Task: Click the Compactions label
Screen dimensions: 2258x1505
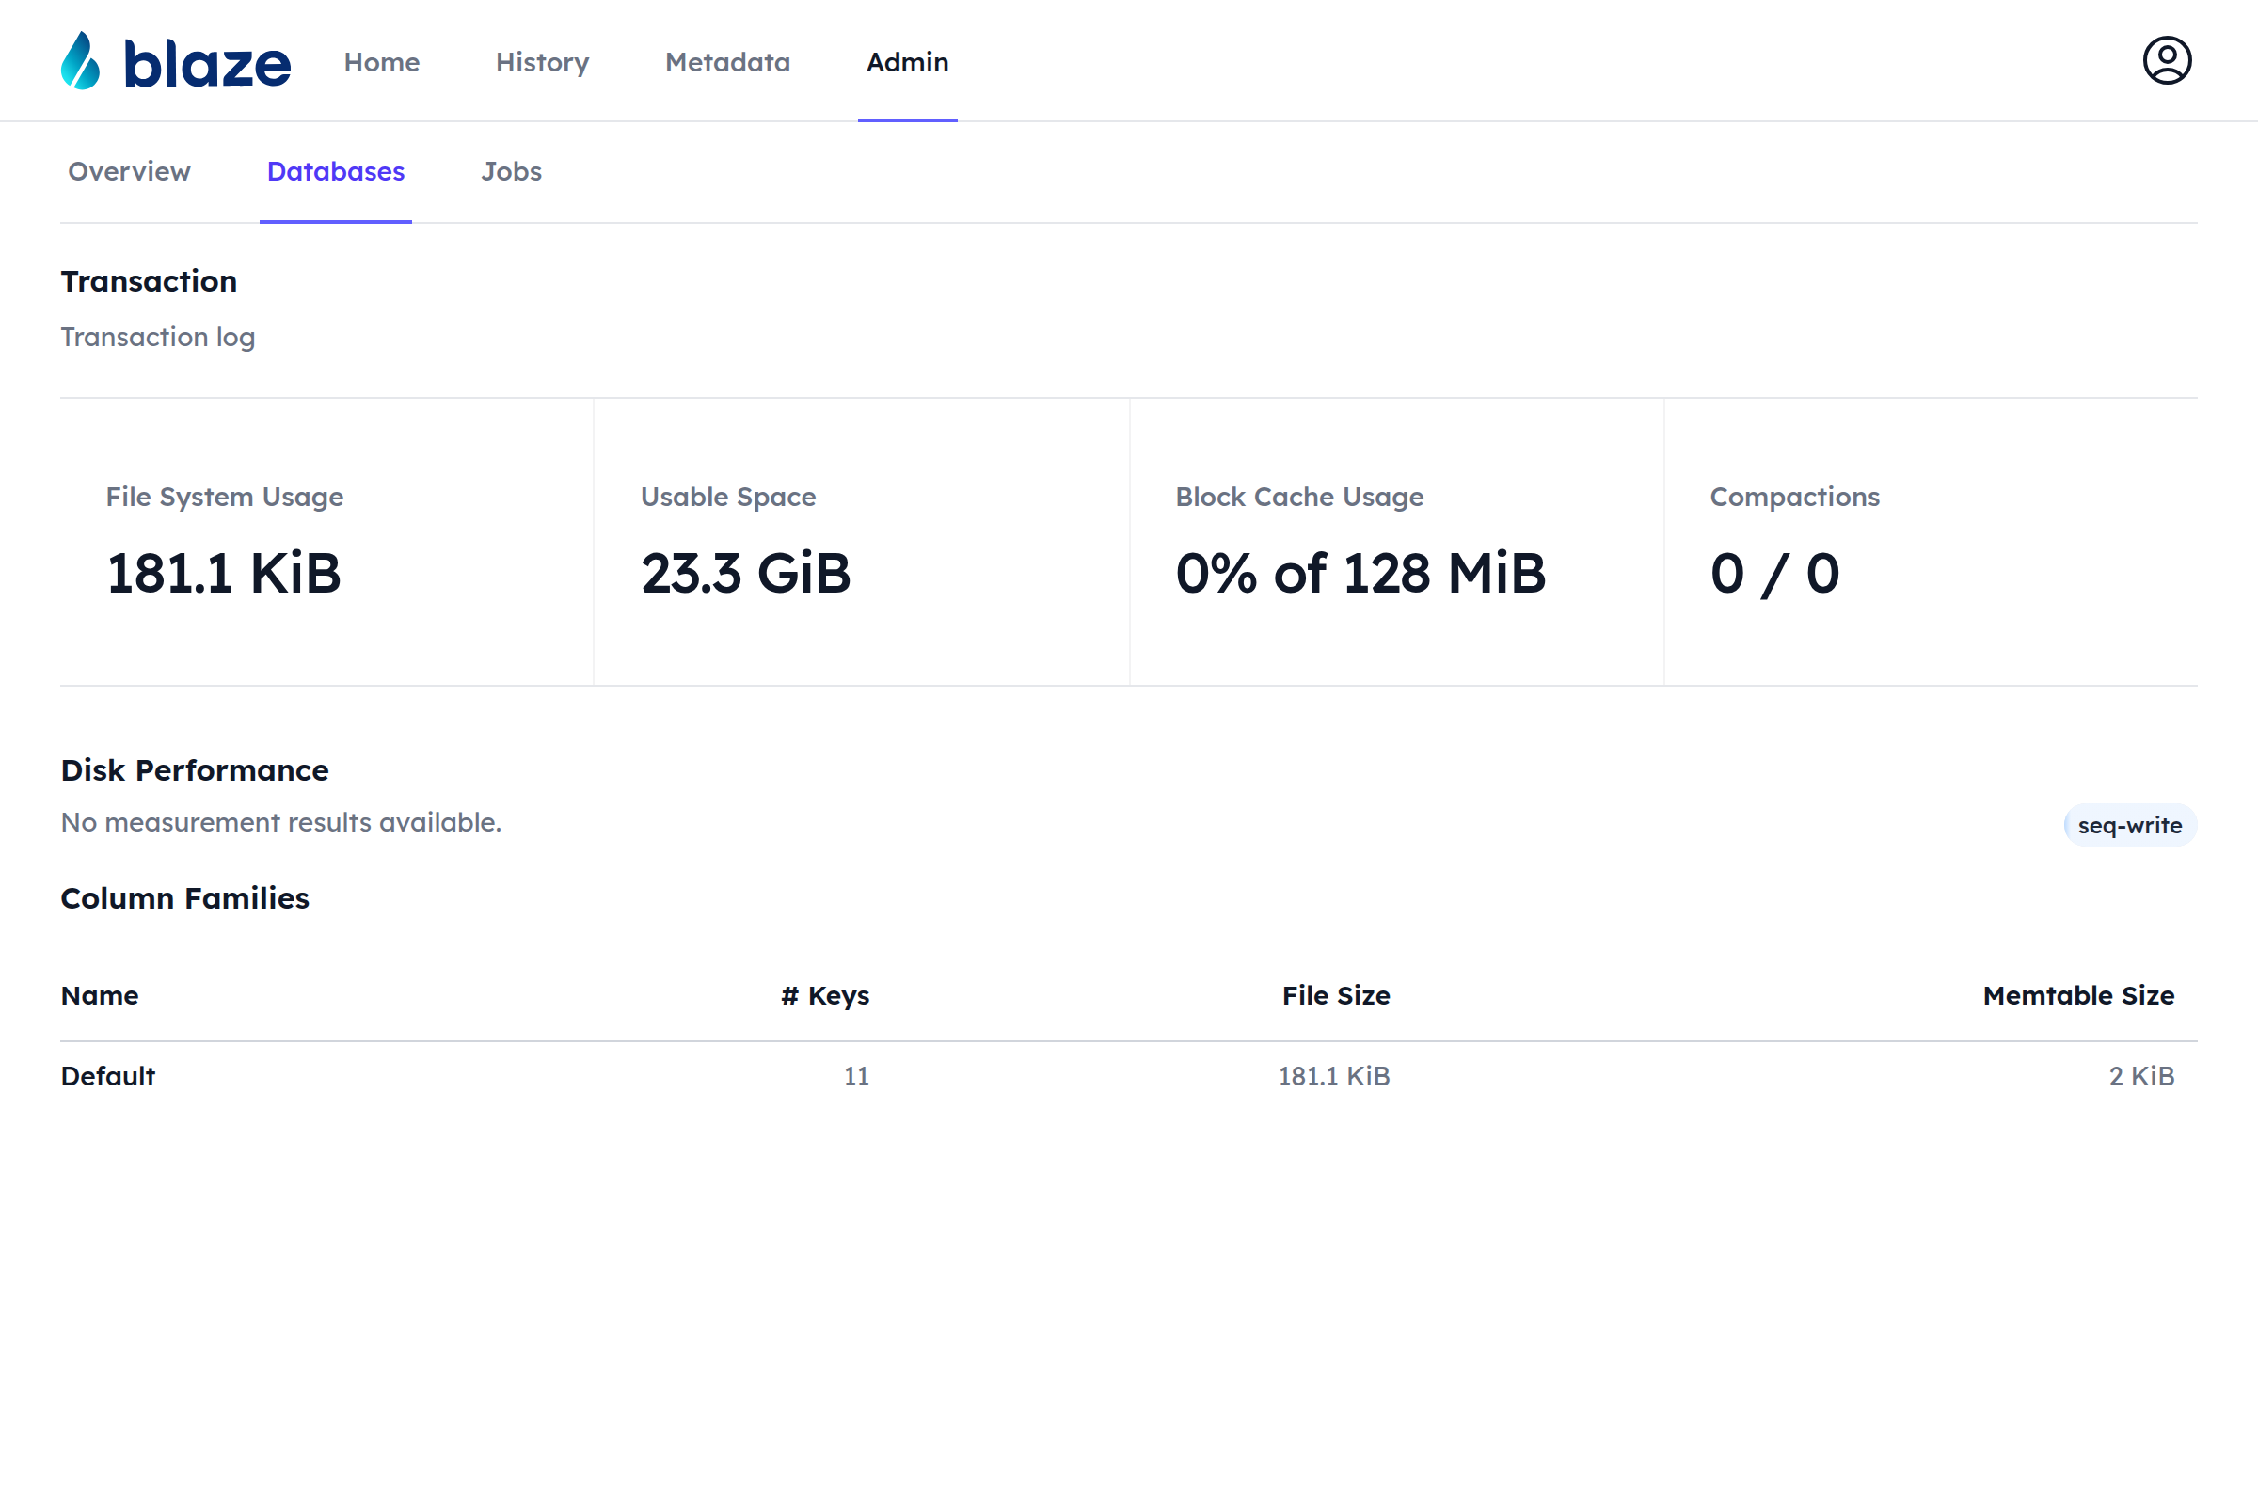Action: point(1795,498)
